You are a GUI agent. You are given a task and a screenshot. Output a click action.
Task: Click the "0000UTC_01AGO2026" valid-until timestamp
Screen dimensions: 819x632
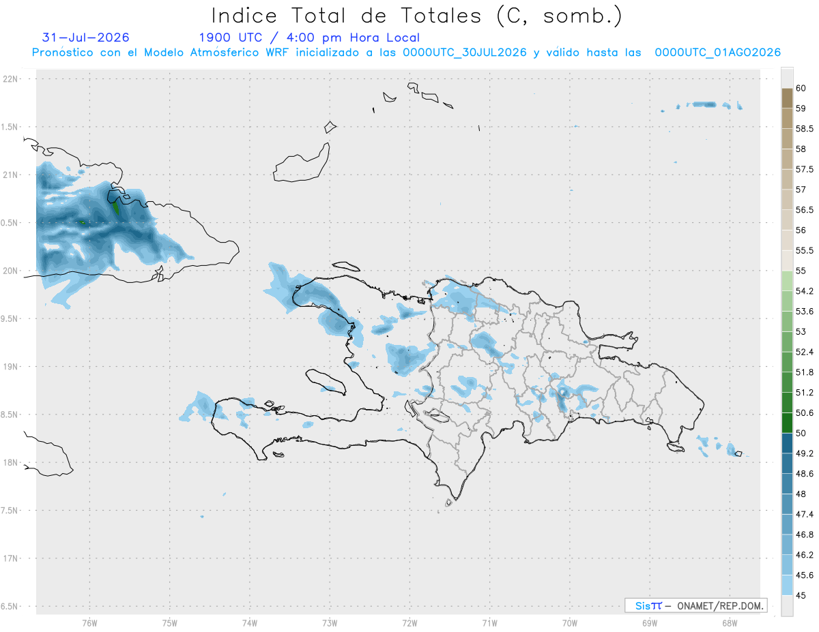coord(718,52)
